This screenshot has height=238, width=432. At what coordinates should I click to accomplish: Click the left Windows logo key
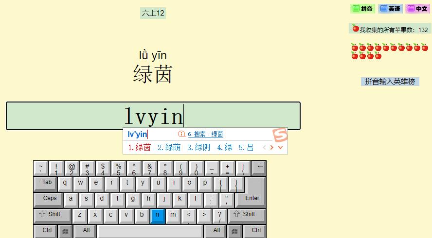point(65,232)
